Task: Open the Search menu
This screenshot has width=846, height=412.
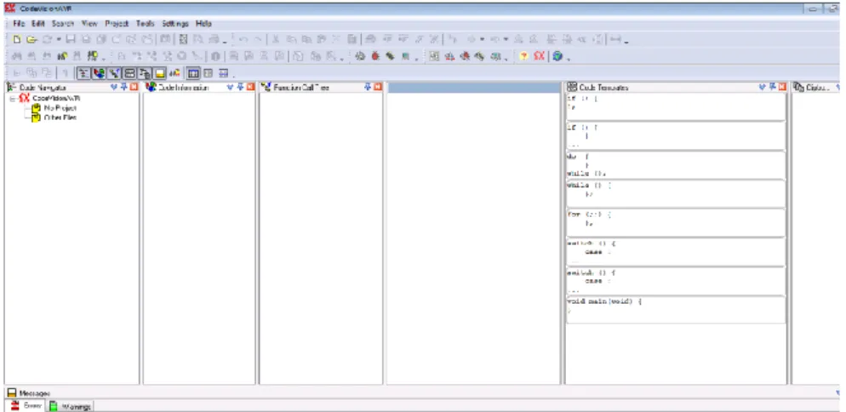Action: click(63, 24)
